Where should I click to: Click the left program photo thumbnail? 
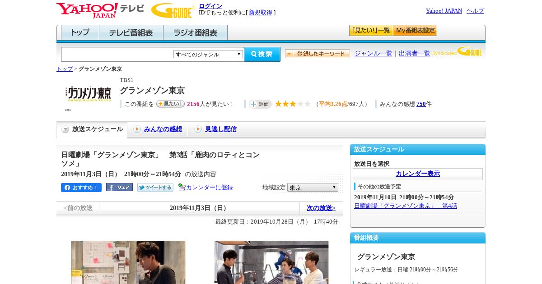tap(128, 262)
